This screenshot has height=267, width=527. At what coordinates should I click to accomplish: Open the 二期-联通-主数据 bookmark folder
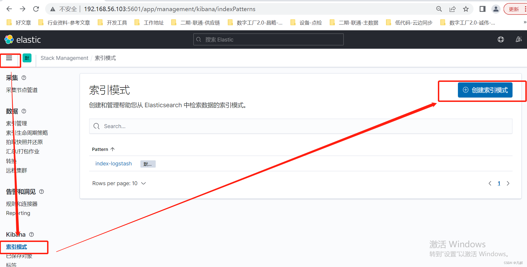tap(354, 23)
